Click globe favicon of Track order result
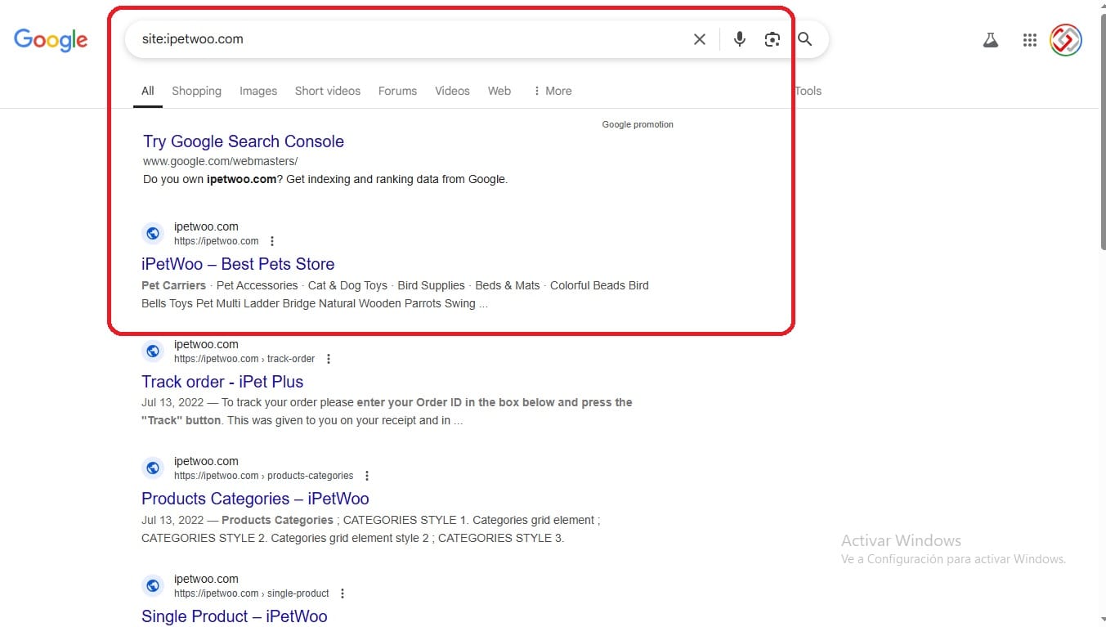This screenshot has width=1106, height=627. pyautogui.click(x=153, y=352)
